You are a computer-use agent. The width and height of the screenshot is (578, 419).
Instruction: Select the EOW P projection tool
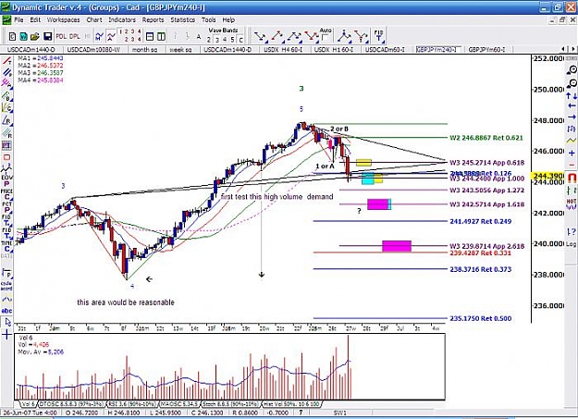click(x=6, y=179)
